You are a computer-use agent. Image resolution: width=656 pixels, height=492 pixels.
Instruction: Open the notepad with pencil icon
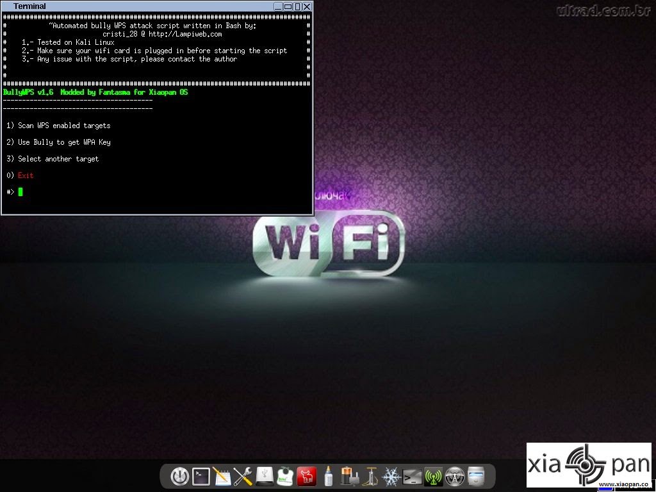222,477
